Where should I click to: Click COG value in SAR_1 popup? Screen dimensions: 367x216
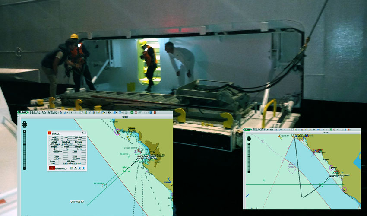pyautogui.click(x=76, y=159)
